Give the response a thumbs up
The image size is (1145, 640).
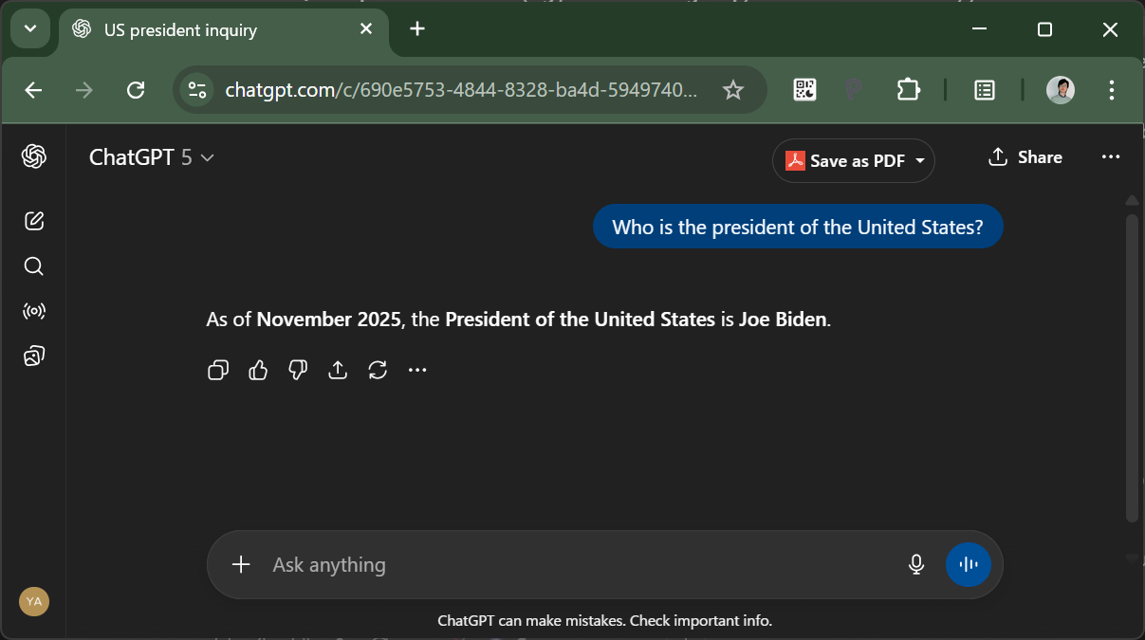coord(257,370)
